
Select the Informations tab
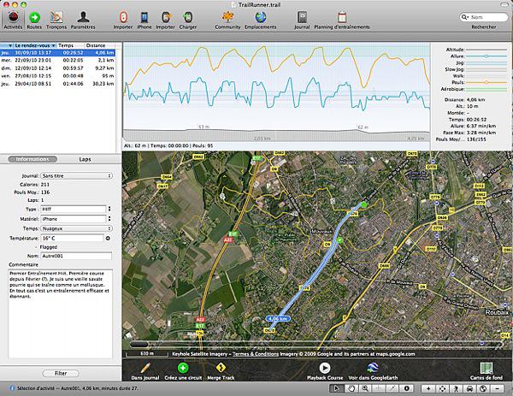point(32,159)
